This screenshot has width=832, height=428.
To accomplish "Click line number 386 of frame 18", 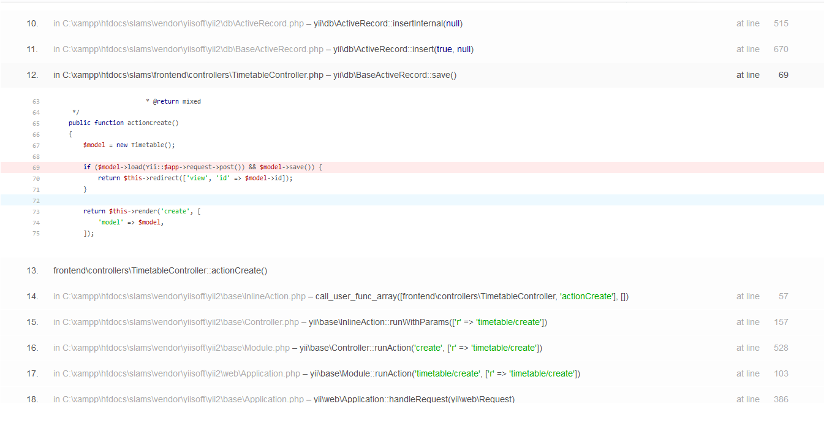I will coord(781,399).
